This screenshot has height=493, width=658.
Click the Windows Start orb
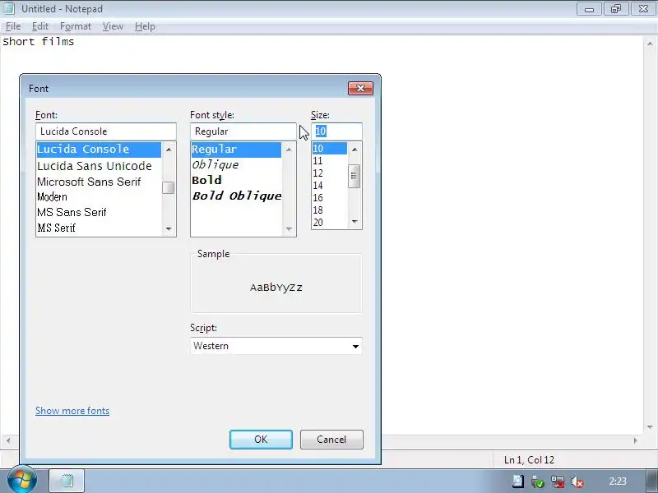22,481
